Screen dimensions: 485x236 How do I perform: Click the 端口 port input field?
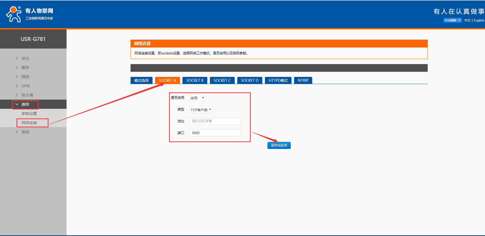click(x=215, y=133)
